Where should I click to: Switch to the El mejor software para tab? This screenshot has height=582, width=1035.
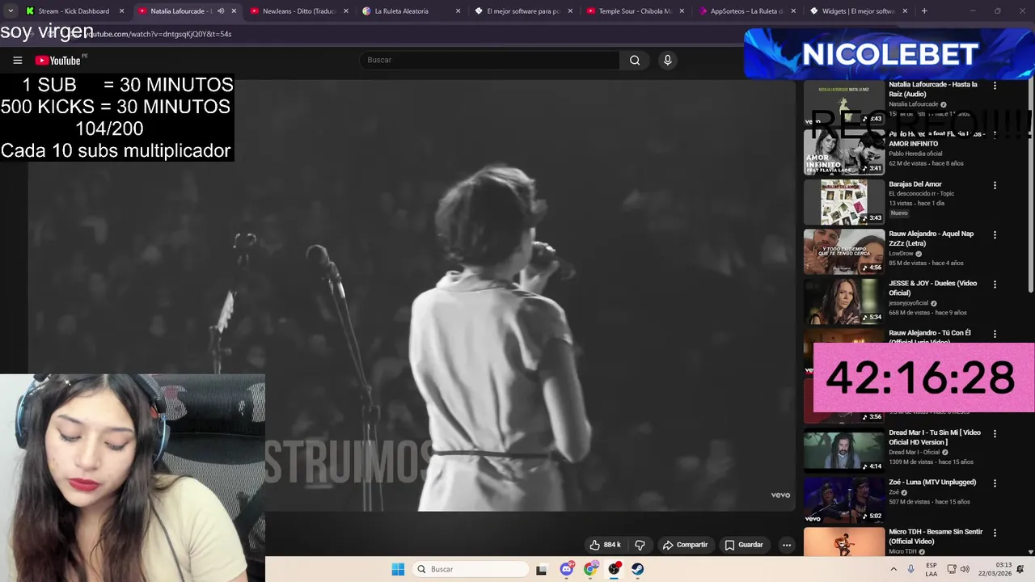click(x=522, y=11)
